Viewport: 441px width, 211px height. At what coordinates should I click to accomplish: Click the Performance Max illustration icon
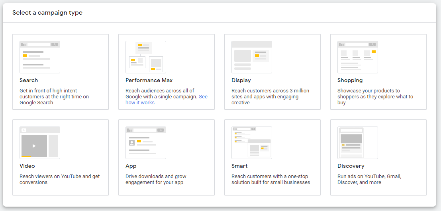click(146, 57)
